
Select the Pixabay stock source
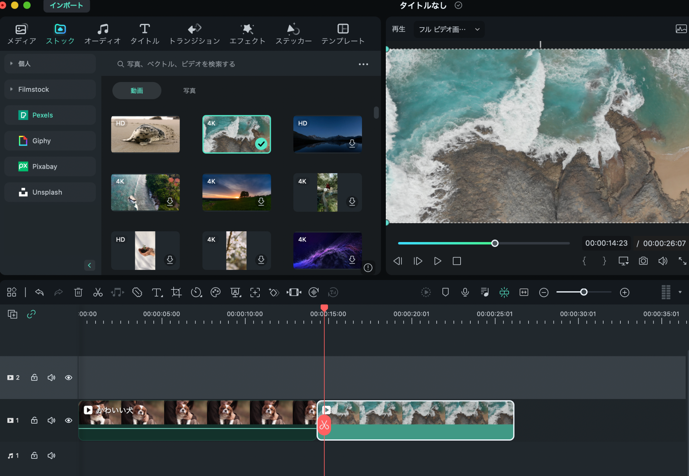point(50,166)
